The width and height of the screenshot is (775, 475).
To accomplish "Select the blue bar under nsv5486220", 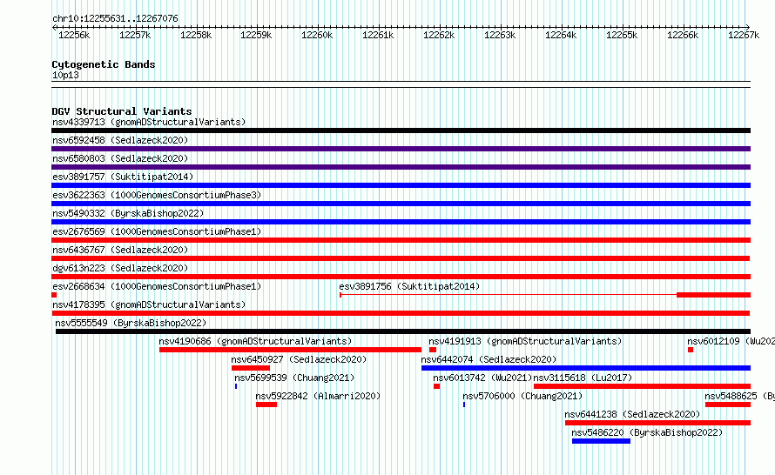I will pyautogui.click(x=601, y=441).
